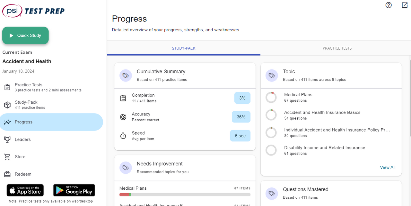This screenshot has height=206, width=411.
Task: Switch to the Practice Tests tab
Action: coord(337,48)
